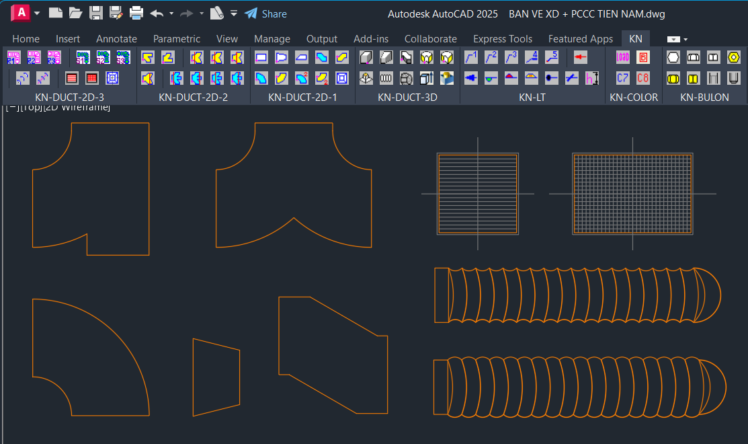
Task: Pick the blue rectangle duct icon
Action: [x=261, y=58]
